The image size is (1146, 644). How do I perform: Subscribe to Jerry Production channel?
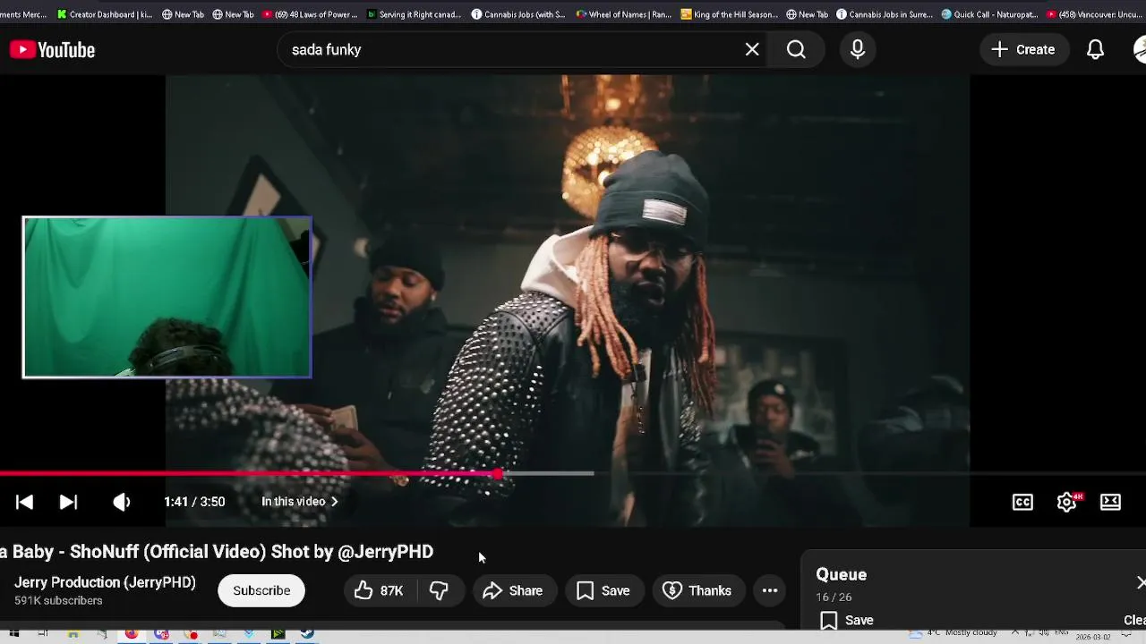pyautogui.click(x=261, y=590)
